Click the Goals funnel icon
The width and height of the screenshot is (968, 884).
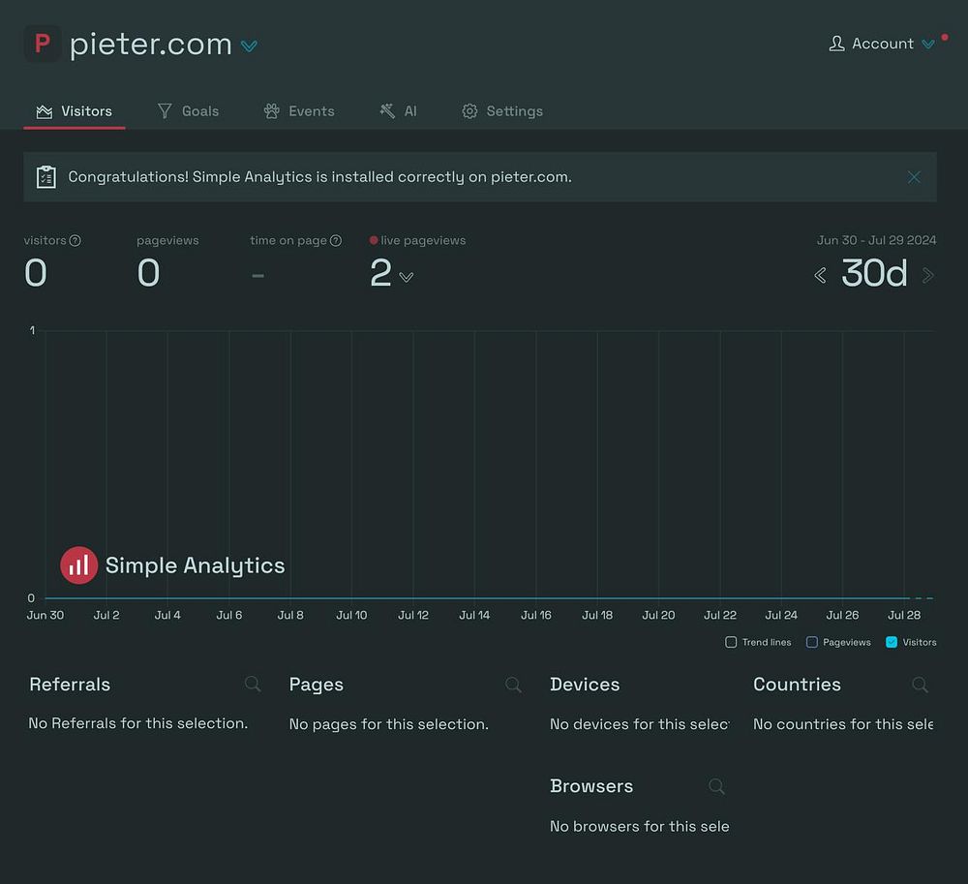tap(165, 111)
